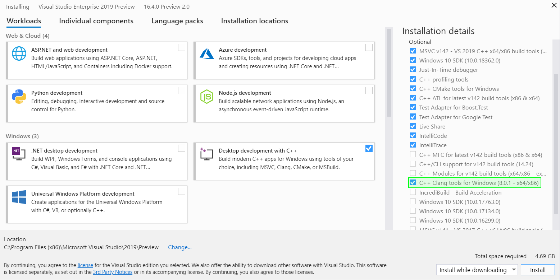Check IncrediBuild - Build Acceleration option

pyautogui.click(x=413, y=192)
